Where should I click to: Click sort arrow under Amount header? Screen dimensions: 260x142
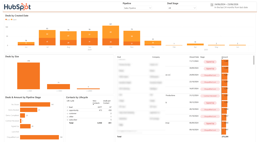coord(222,58)
